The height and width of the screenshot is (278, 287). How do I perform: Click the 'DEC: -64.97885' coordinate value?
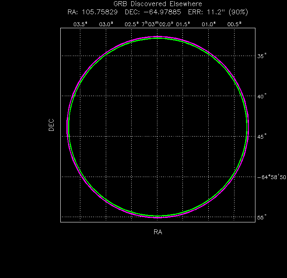pos(153,12)
